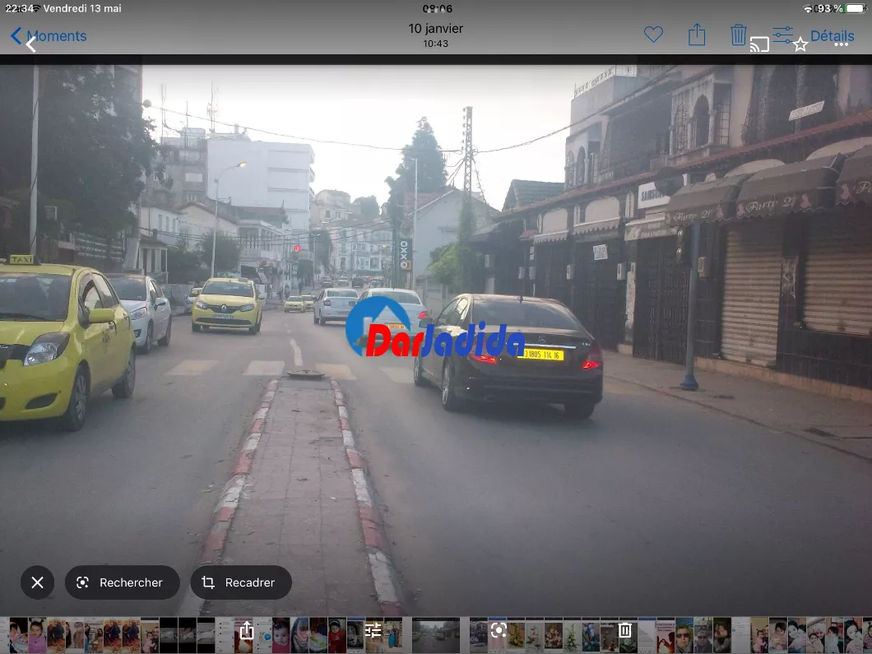Tap the heart favorite icon

tap(653, 35)
